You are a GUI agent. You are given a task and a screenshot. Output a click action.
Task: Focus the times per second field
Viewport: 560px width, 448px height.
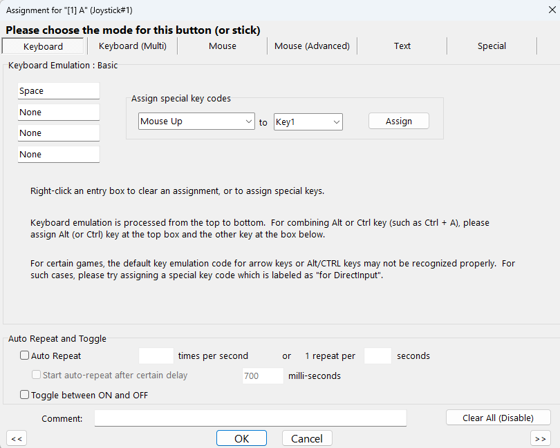156,356
